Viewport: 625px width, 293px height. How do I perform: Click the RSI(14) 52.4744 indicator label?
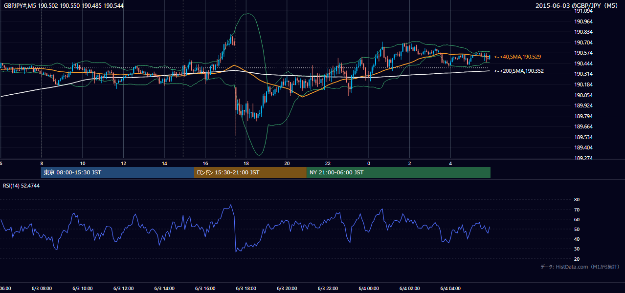pyautogui.click(x=22, y=186)
